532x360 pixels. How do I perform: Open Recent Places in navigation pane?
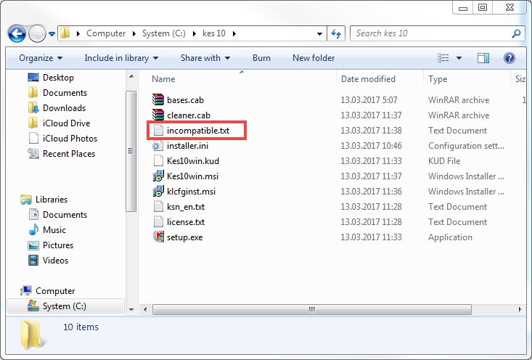[62, 154]
